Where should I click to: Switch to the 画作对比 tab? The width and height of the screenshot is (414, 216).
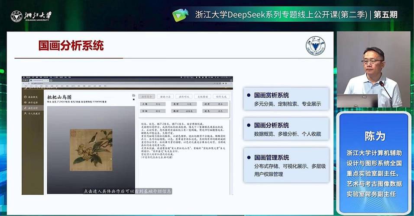(184, 97)
